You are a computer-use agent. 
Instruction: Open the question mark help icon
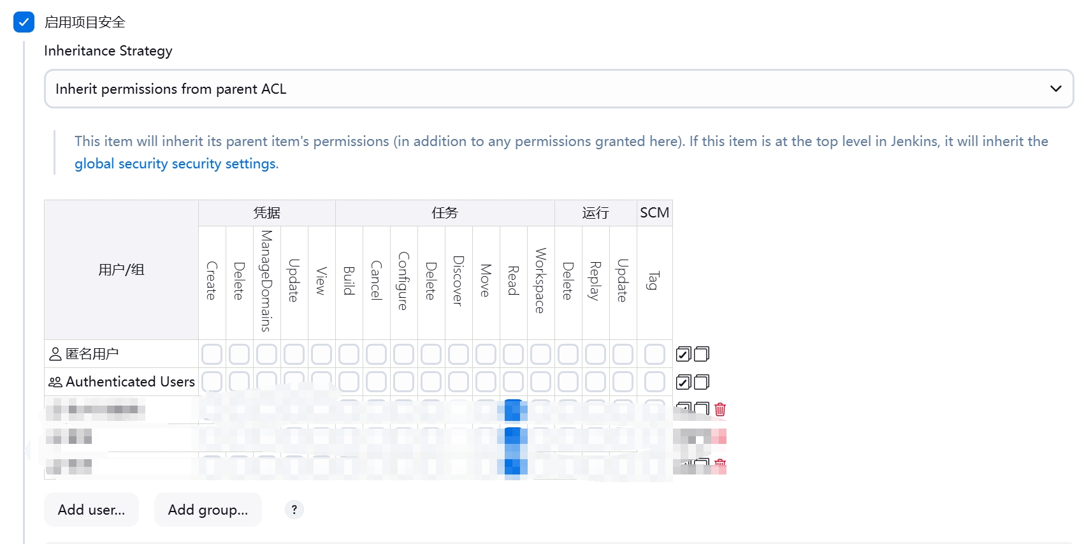tap(294, 510)
